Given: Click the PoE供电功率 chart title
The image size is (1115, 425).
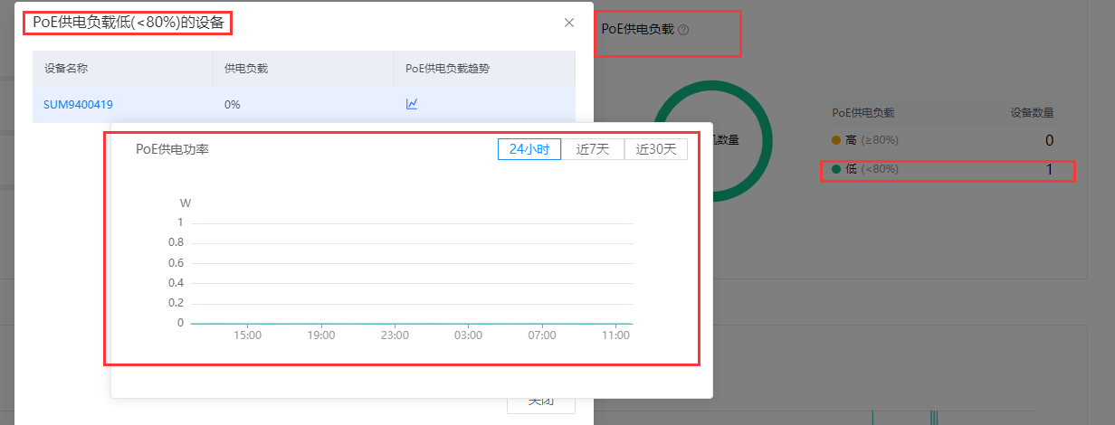Looking at the screenshot, I should point(172,149).
